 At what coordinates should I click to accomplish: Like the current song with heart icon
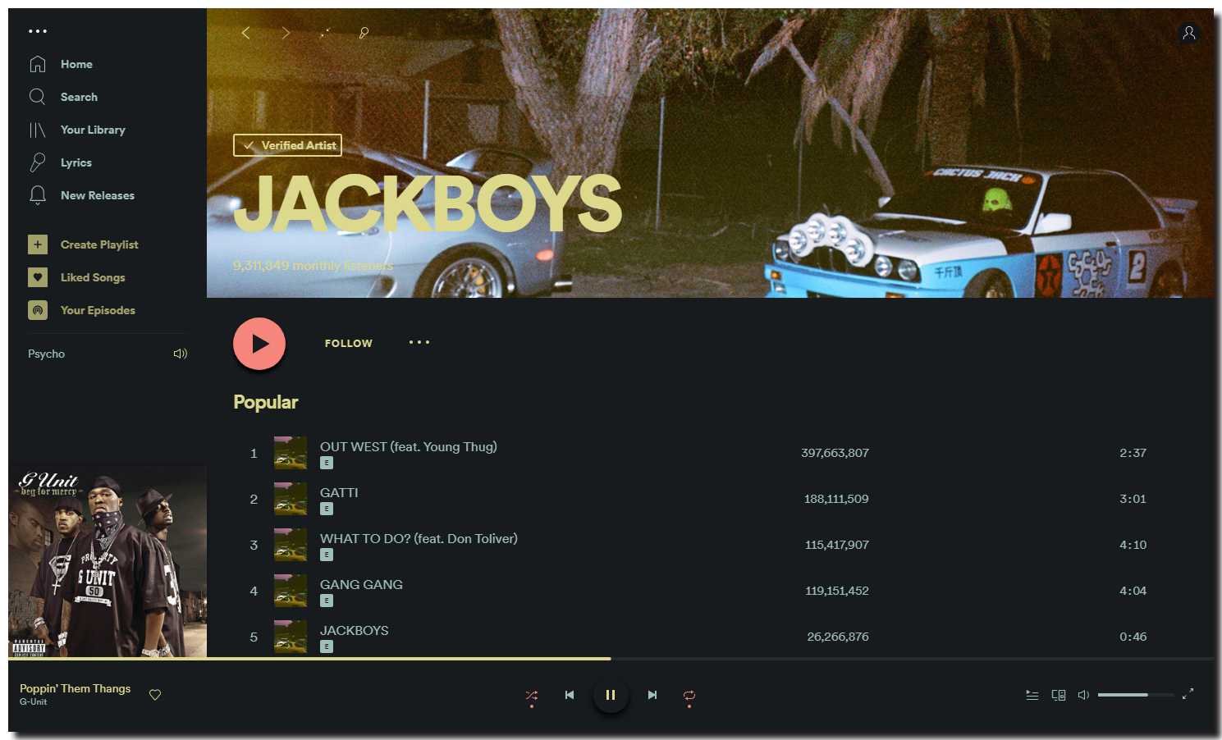click(x=155, y=695)
